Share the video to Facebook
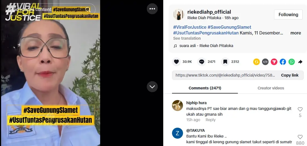Image resolution: width=307 pixels, height=146 pixels. pos(283,62)
